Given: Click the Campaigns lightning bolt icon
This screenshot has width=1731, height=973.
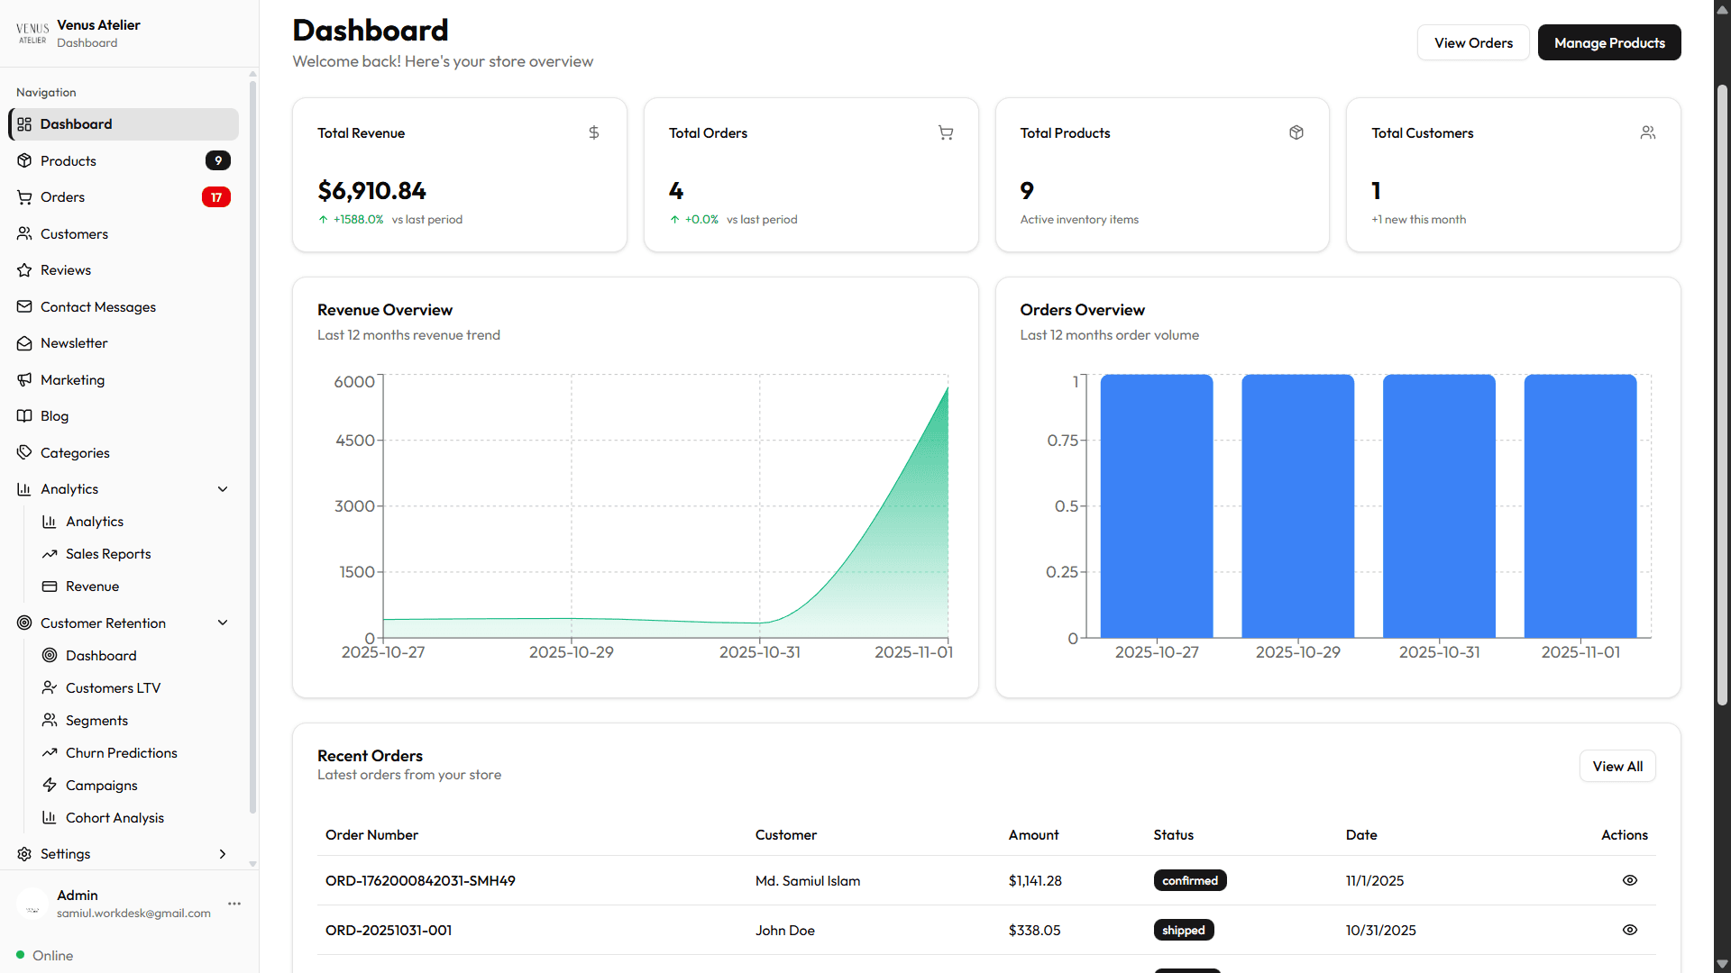Looking at the screenshot, I should point(50,785).
